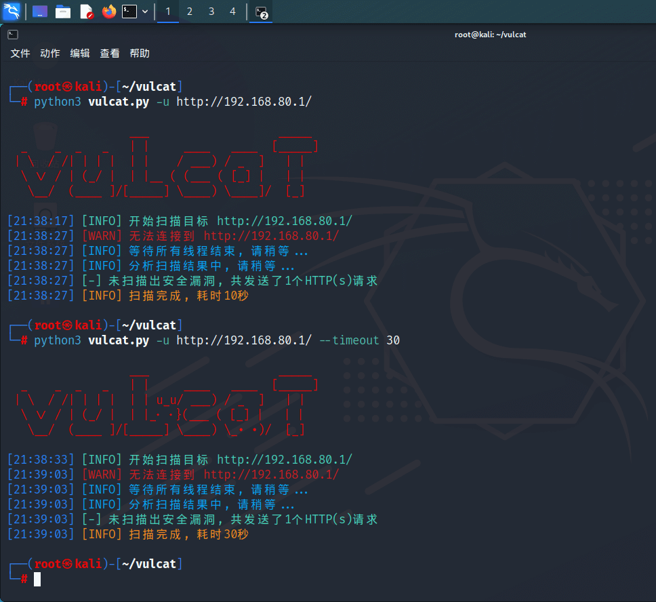
Task: Open the 查看 (View) menu
Action: (x=110, y=54)
